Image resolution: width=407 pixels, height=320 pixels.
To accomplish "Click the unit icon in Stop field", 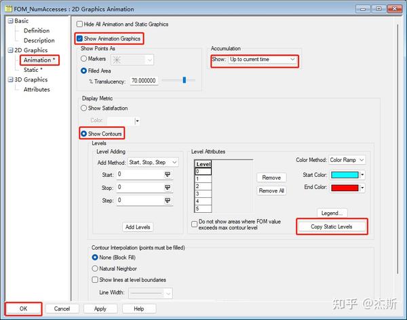I will [168, 187].
